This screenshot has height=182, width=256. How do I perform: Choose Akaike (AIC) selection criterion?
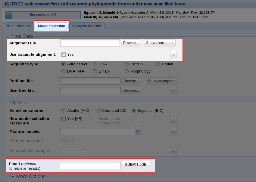click(x=63, y=111)
